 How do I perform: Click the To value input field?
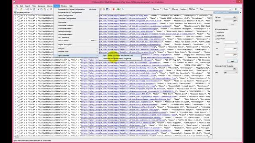pos(231,48)
